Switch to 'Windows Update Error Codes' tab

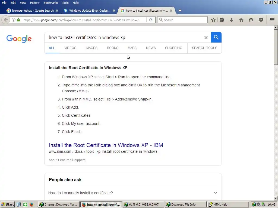tap(89, 11)
